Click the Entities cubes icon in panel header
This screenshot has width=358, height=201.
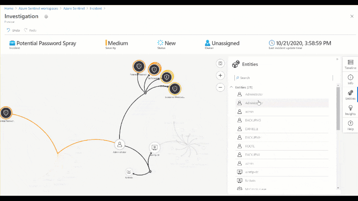click(x=236, y=64)
